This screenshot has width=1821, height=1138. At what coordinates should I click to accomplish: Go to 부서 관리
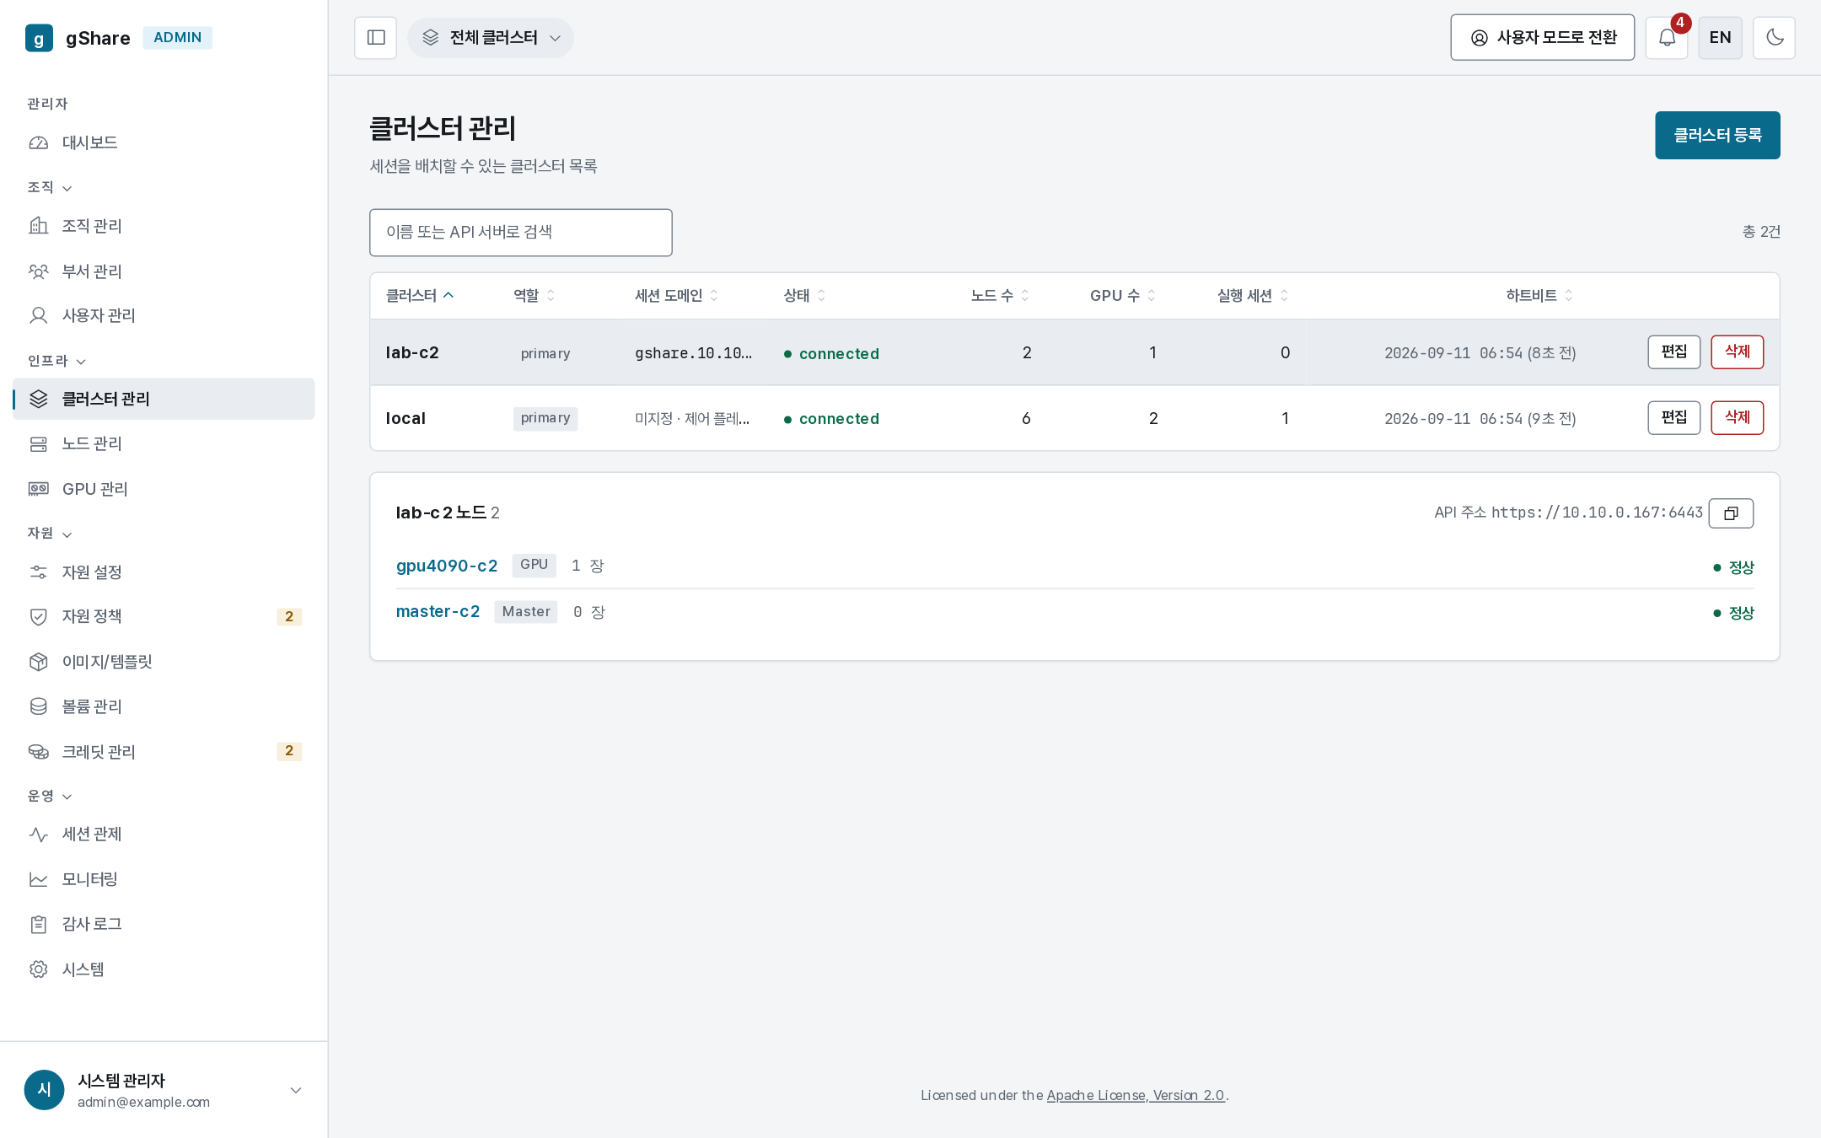[x=164, y=271]
